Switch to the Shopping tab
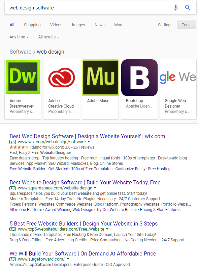This screenshot has height=270, width=198. tap(32, 25)
